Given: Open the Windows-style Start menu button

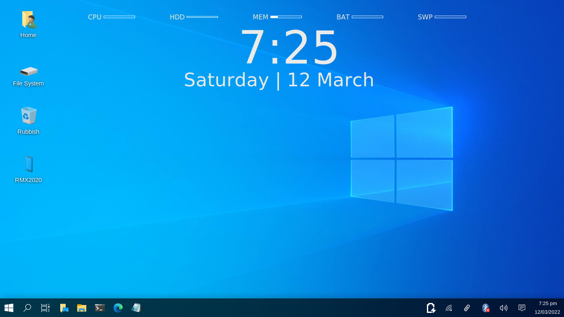Looking at the screenshot, I should coord(9,308).
